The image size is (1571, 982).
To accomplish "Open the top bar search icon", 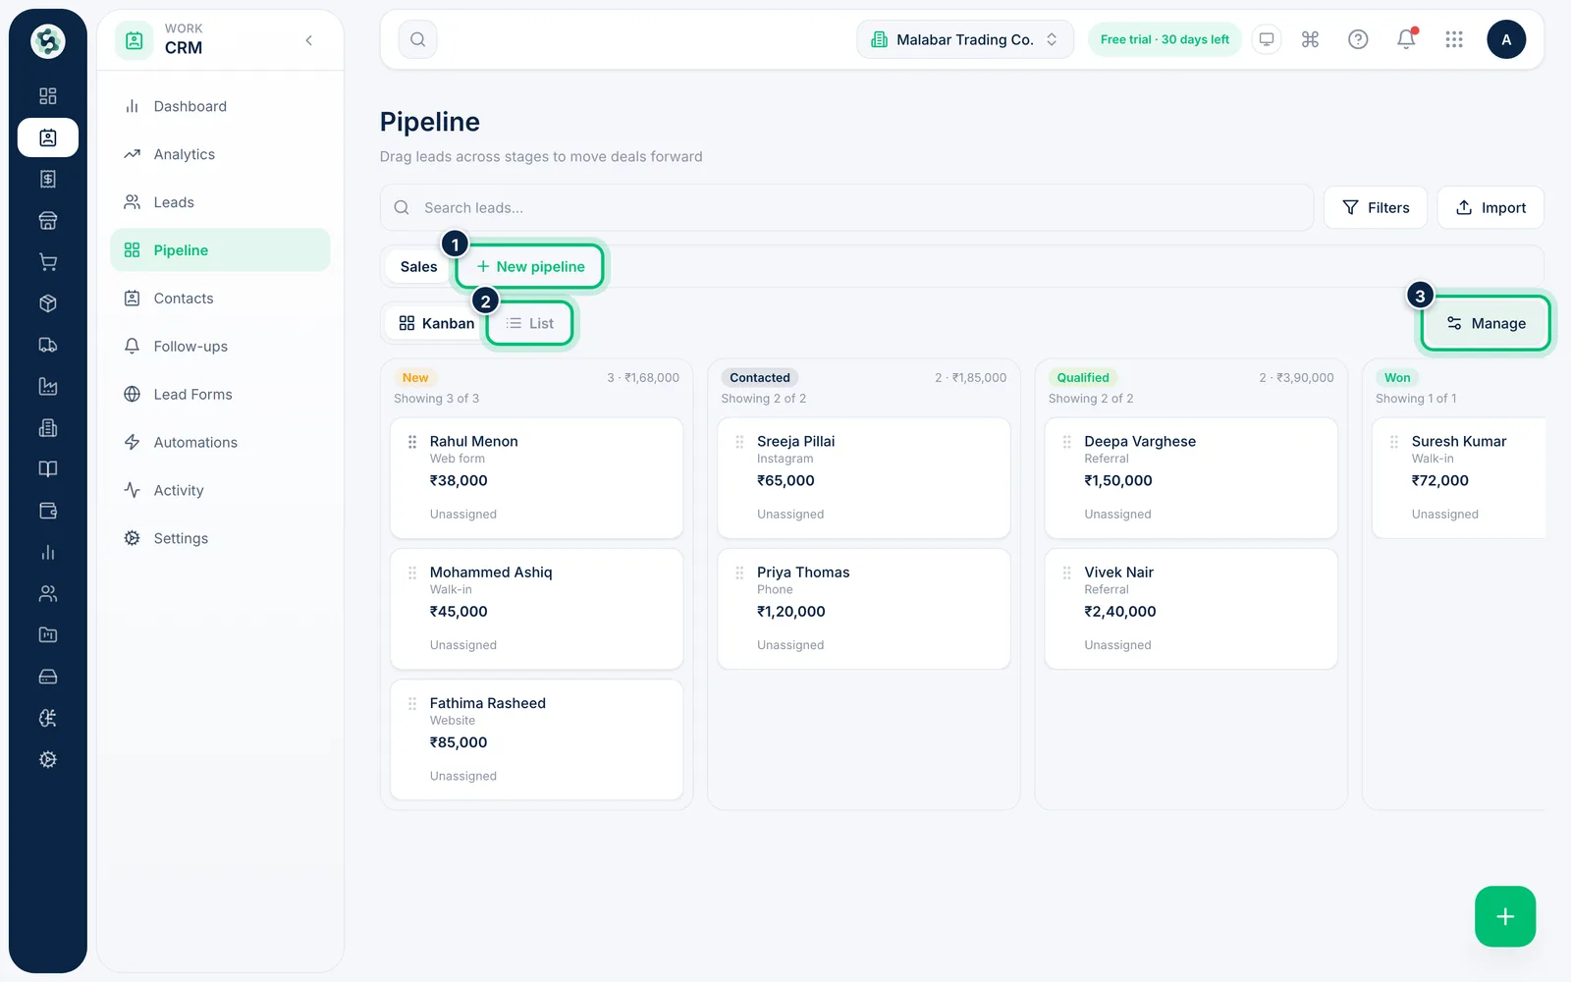I will point(417,39).
